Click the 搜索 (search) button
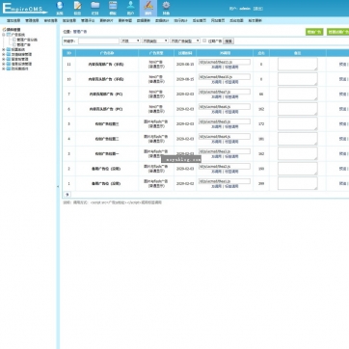The image size is (349, 349). (x=228, y=41)
